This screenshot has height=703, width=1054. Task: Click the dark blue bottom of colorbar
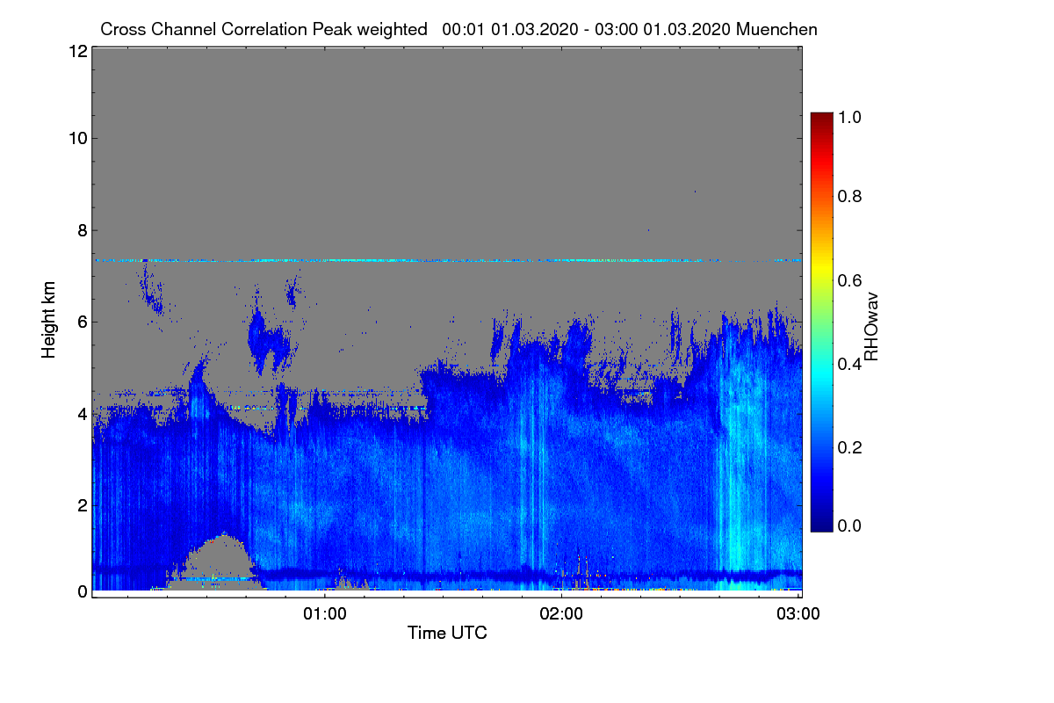(821, 525)
